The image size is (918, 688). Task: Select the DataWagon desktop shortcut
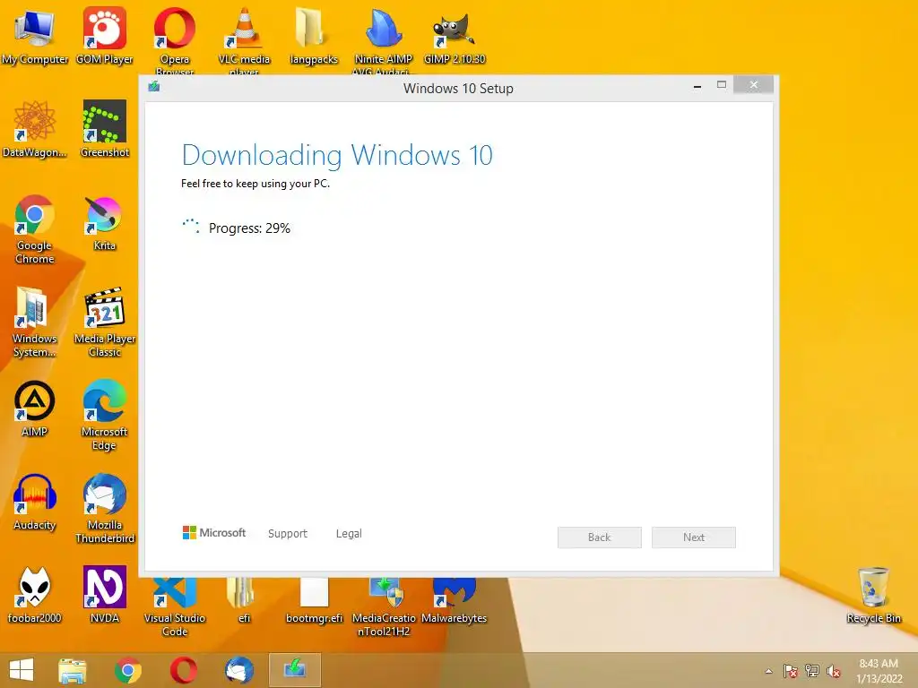[x=35, y=130]
